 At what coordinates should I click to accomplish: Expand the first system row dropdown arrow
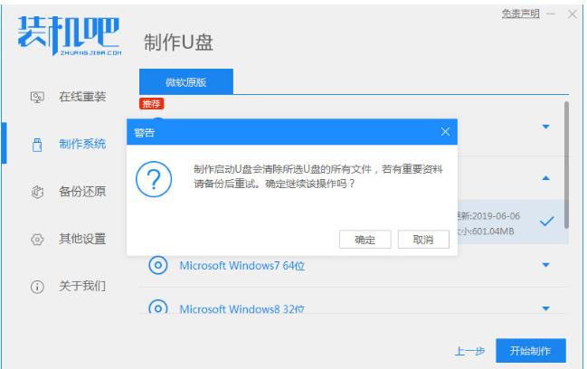(x=546, y=127)
